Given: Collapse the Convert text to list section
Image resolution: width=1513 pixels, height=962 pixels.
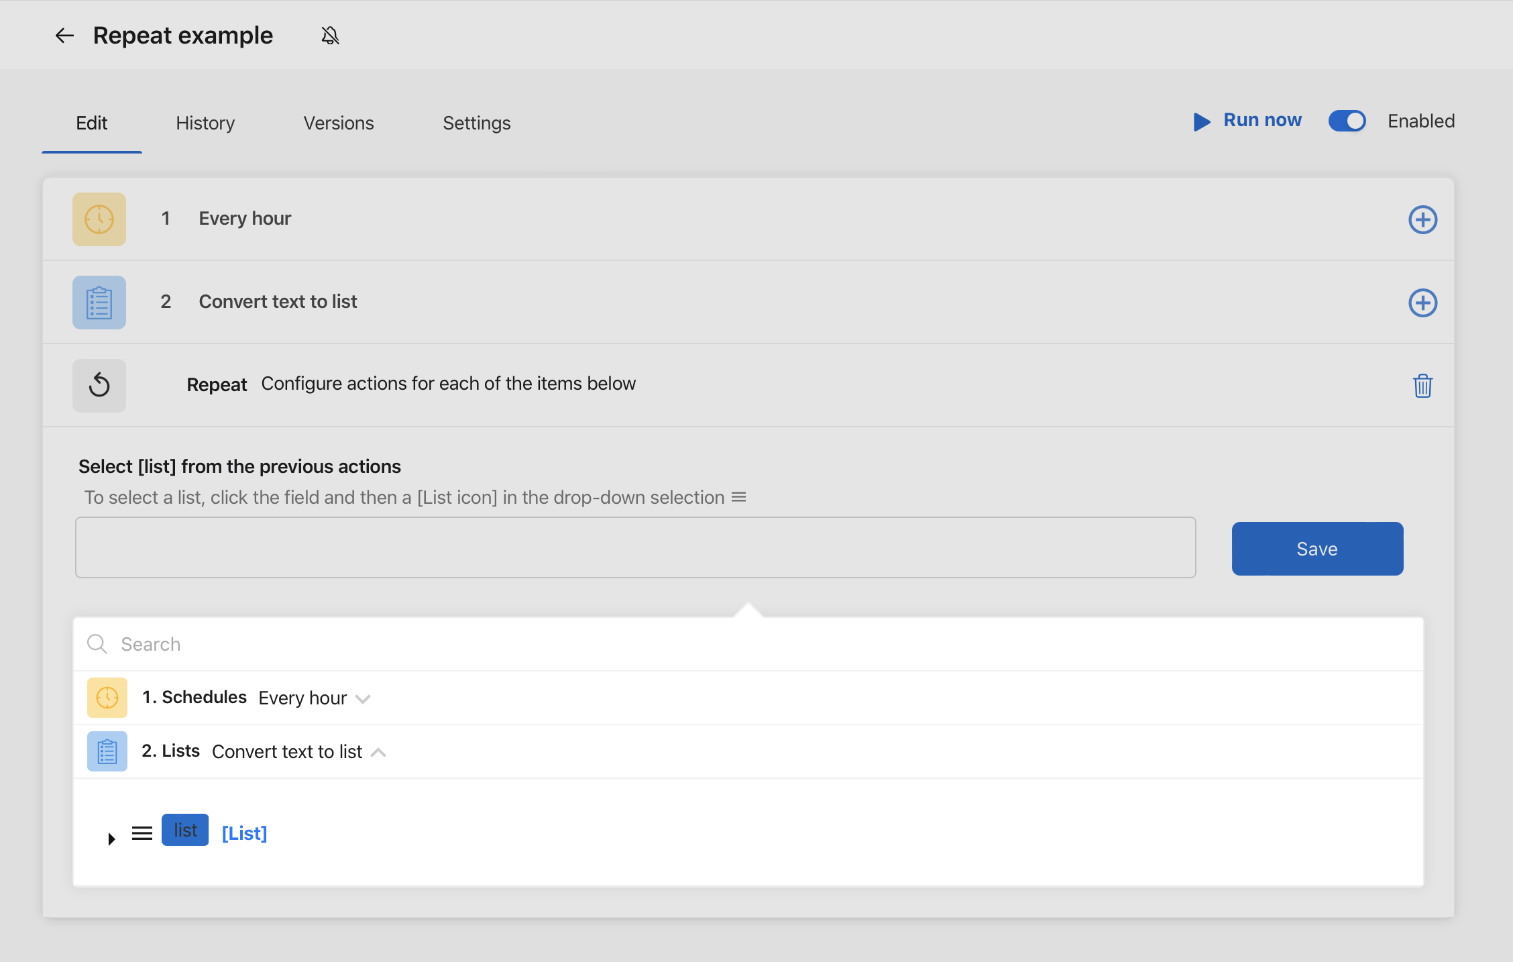Looking at the screenshot, I should click(x=379, y=752).
